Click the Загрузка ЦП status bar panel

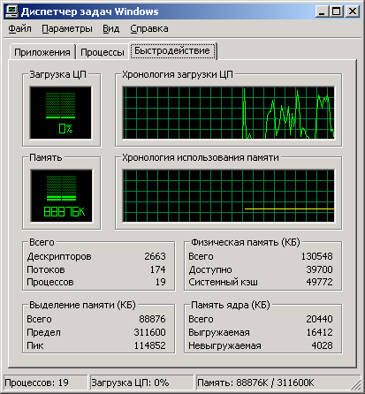tap(141, 383)
